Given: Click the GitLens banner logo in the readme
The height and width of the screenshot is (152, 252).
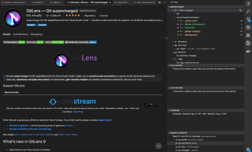Looking at the screenshot, I should pos(83,61).
